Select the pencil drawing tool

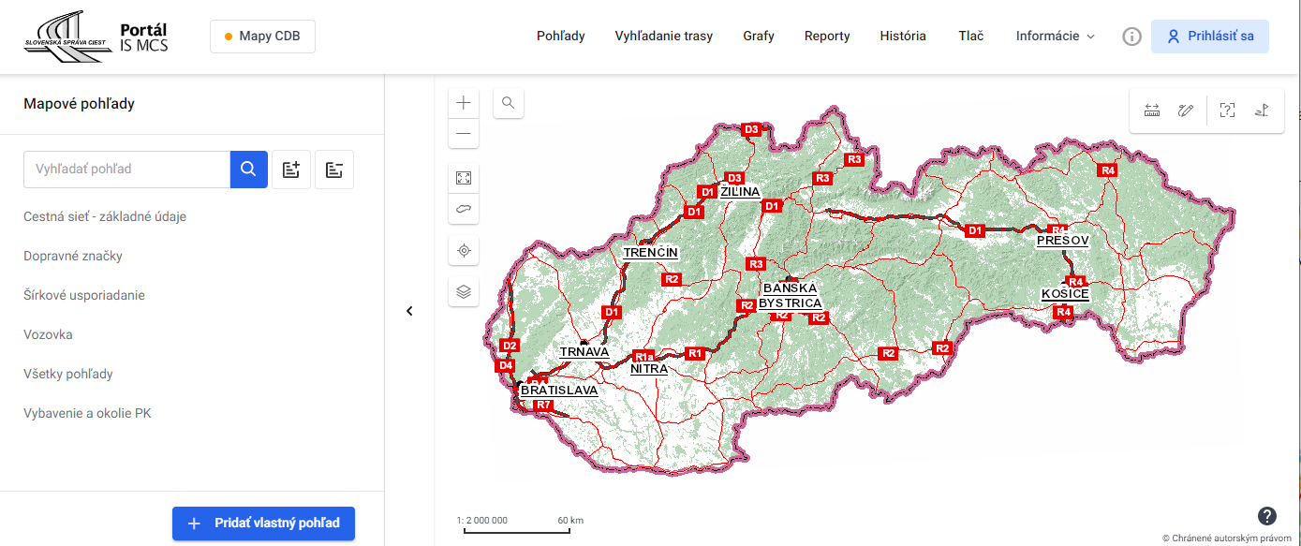coord(1186,111)
